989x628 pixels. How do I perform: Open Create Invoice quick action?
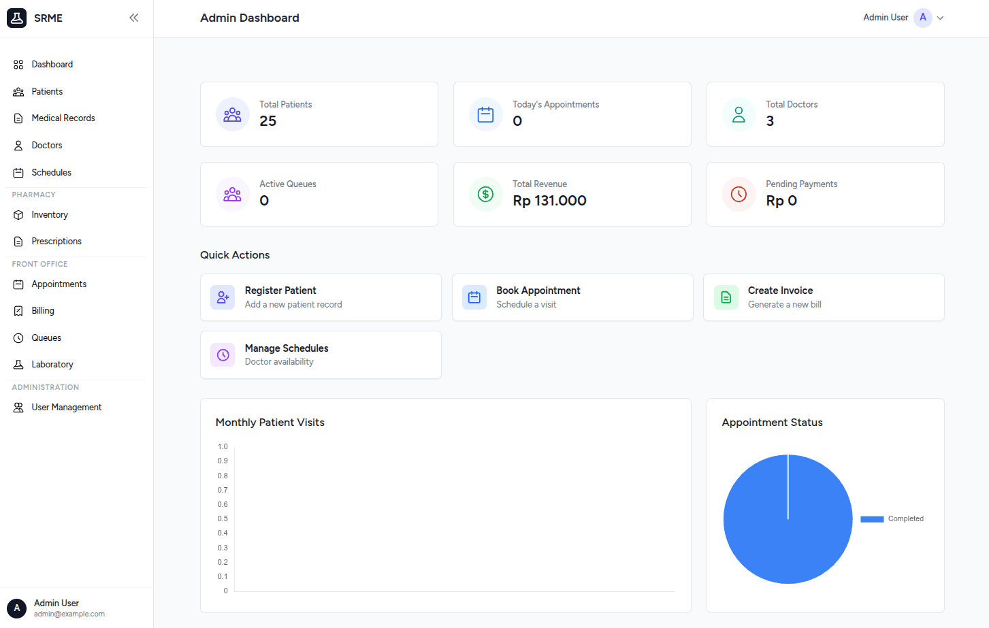[824, 297]
